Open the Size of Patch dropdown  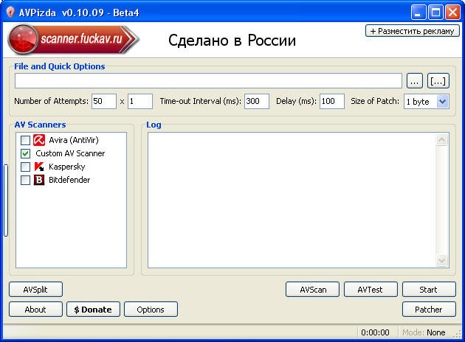coord(442,102)
